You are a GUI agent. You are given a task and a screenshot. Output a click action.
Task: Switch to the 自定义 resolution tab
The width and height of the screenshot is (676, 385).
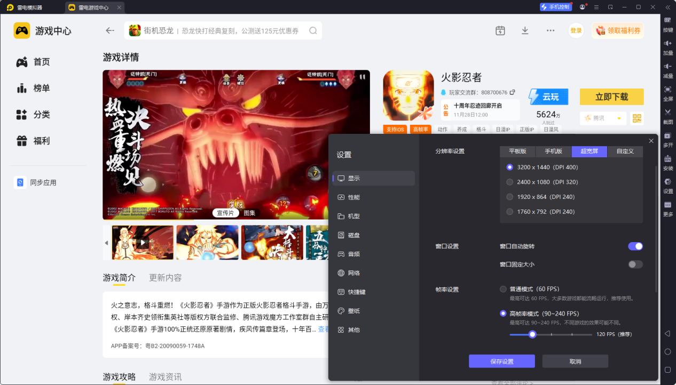pyautogui.click(x=625, y=151)
